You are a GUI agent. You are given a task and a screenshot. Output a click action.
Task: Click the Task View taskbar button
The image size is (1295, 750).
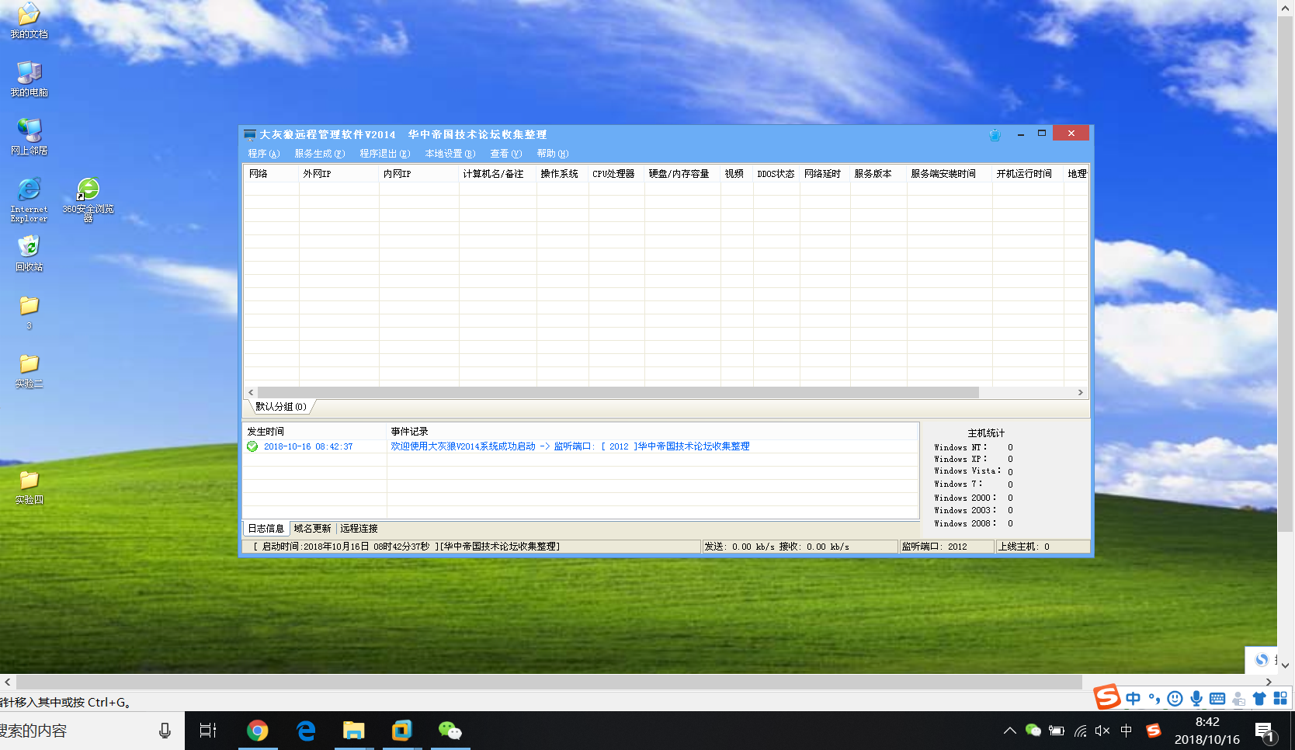(x=208, y=731)
